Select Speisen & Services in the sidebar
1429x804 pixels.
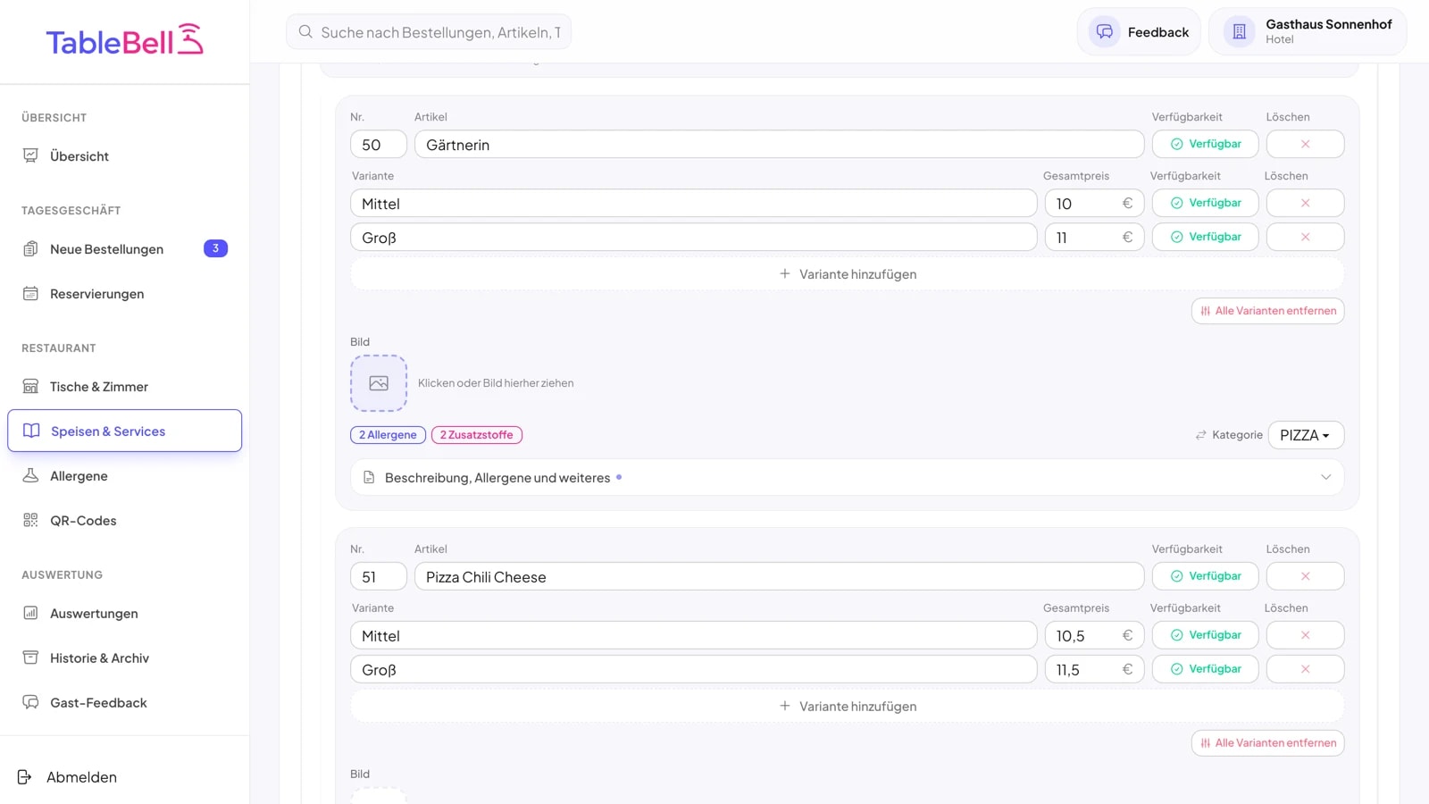tap(124, 431)
